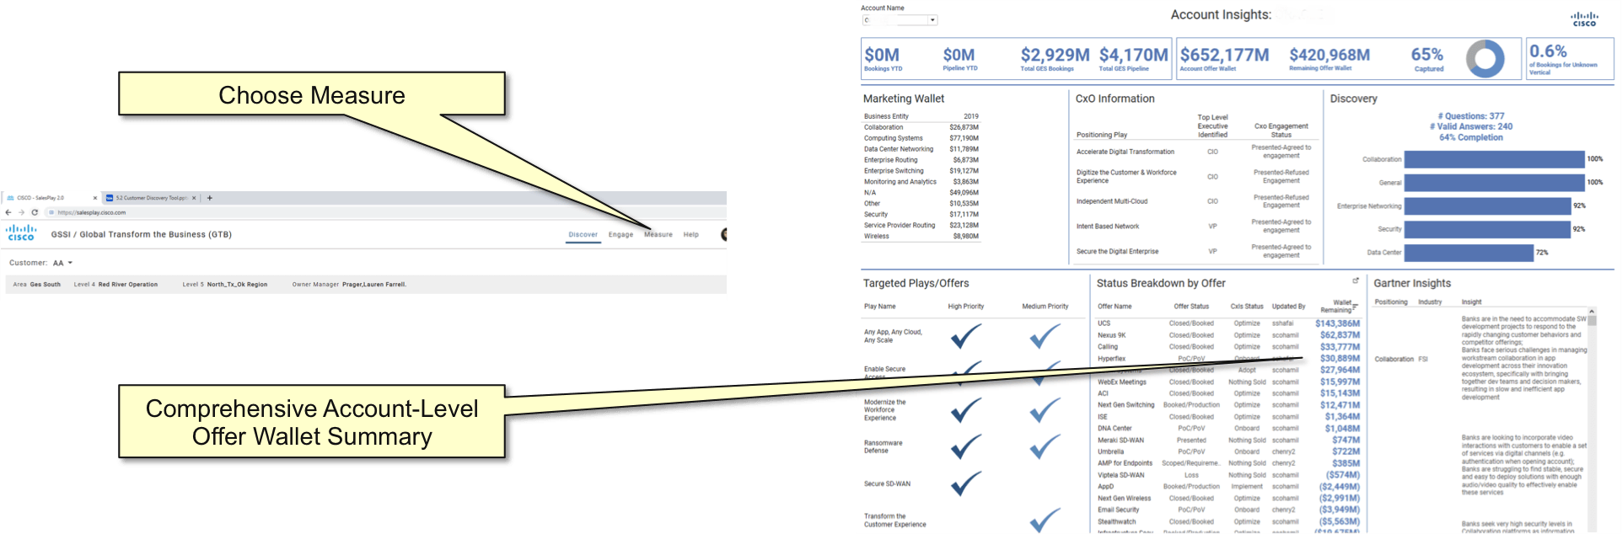The image size is (1622, 534).
Task: Close the 5.2 Customer Discovery Tool tab
Action: click(194, 198)
